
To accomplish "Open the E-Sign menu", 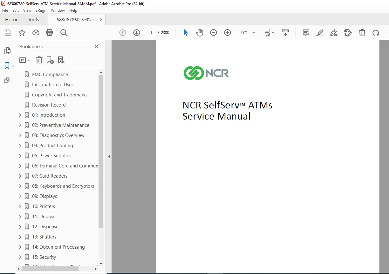I will [41, 10].
